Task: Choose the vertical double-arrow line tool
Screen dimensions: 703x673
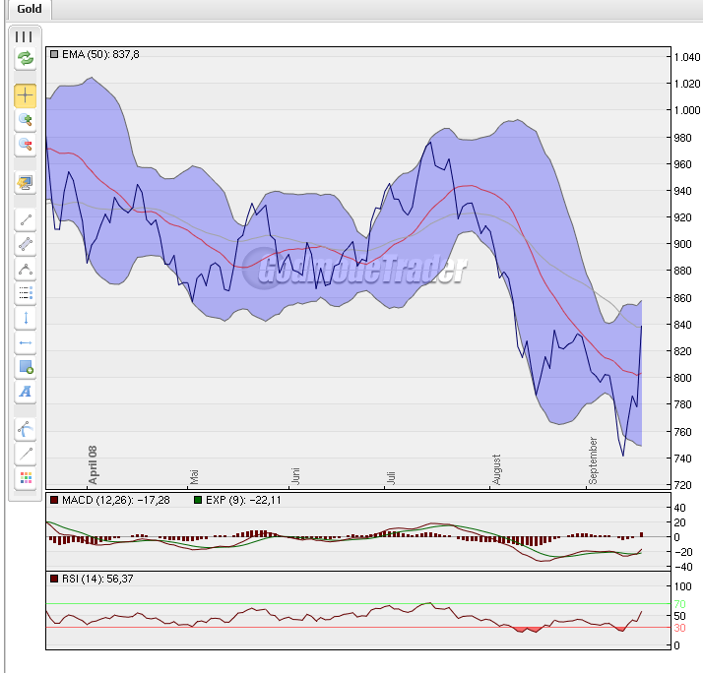Action: pyautogui.click(x=25, y=318)
